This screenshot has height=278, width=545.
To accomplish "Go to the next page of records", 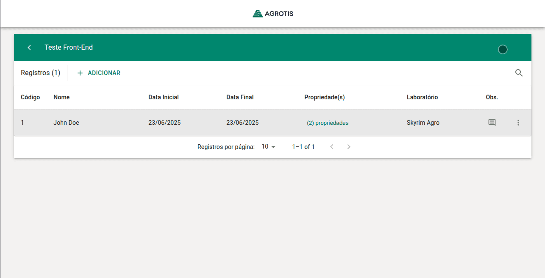I will [x=349, y=147].
